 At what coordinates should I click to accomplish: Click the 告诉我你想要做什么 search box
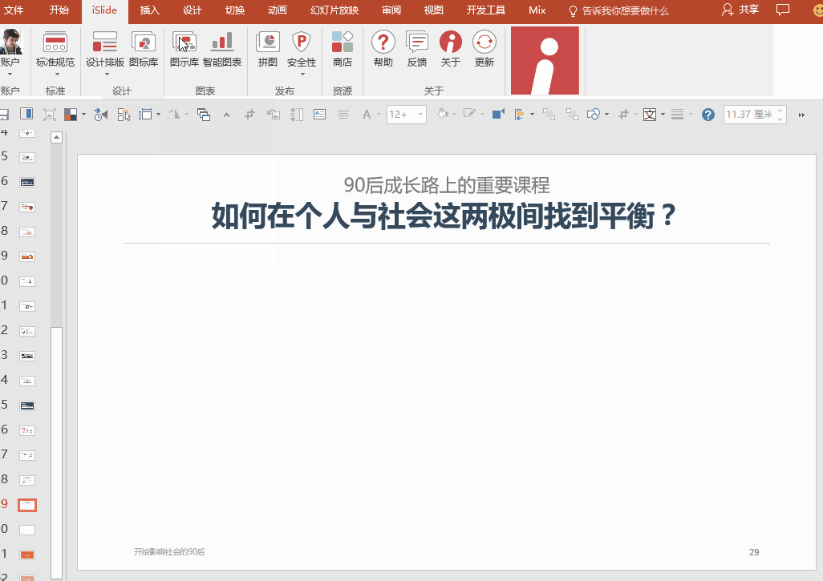point(618,10)
